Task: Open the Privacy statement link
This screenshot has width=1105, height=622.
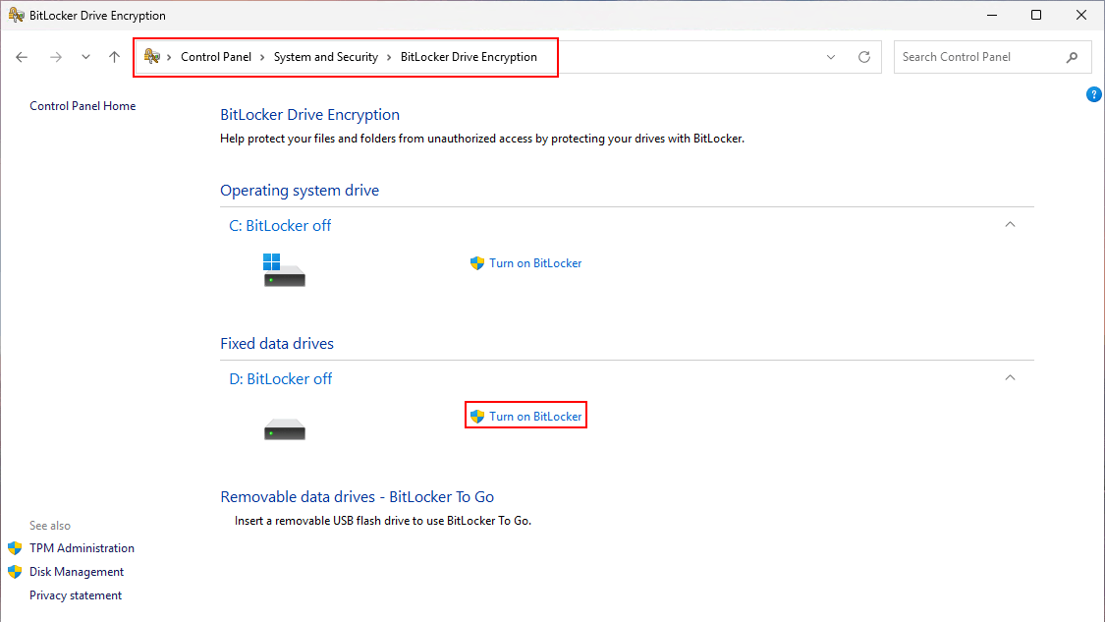Action: [x=76, y=594]
